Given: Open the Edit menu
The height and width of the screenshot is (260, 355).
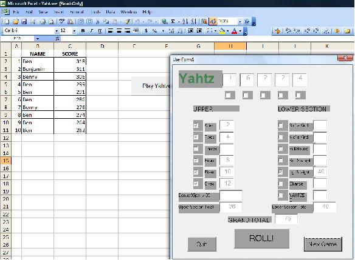Looking at the screenshot, I should pyautogui.click(x=29, y=12).
